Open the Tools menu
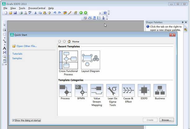This screenshot has width=190, height=129. pyautogui.click(x=22, y=8)
